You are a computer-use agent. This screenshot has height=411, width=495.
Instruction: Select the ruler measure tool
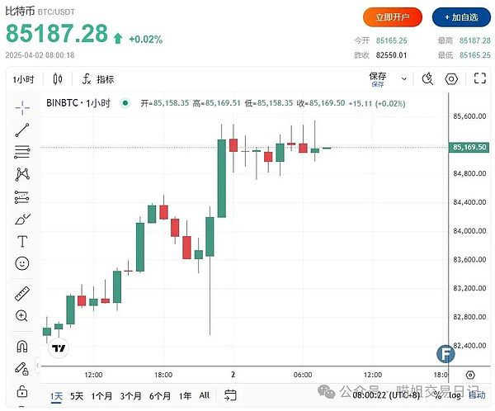coord(22,294)
